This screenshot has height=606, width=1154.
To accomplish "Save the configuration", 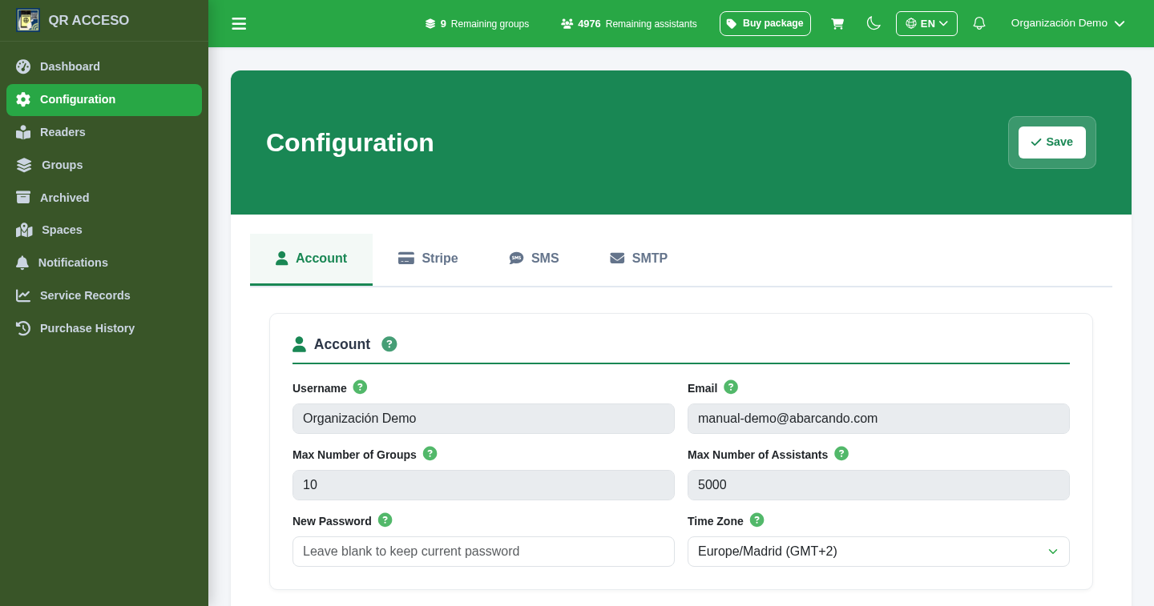I will [x=1052, y=142].
